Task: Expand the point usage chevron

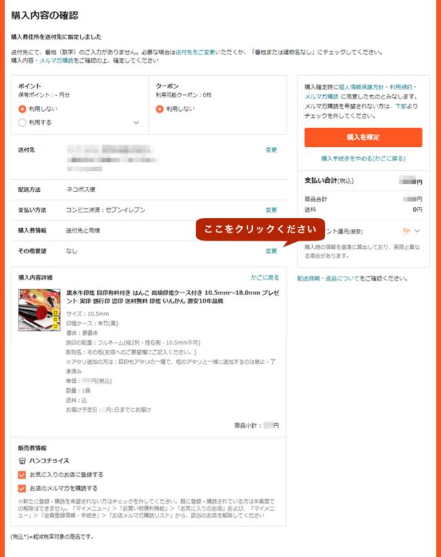Action: click(136, 123)
